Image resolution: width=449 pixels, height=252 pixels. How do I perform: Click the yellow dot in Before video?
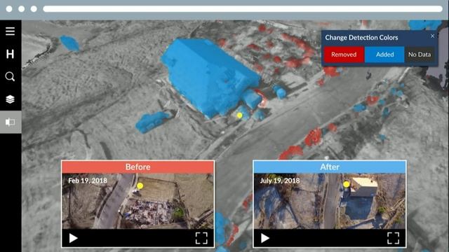click(x=140, y=186)
